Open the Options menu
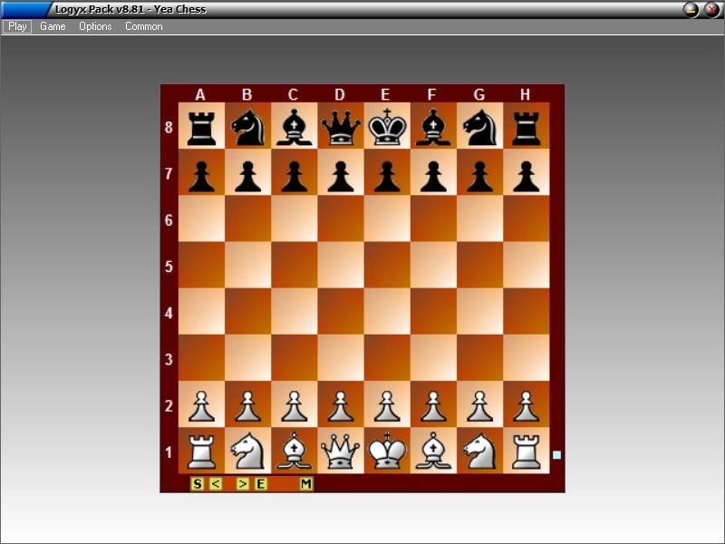The image size is (725, 544). pyautogui.click(x=95, y=26)
